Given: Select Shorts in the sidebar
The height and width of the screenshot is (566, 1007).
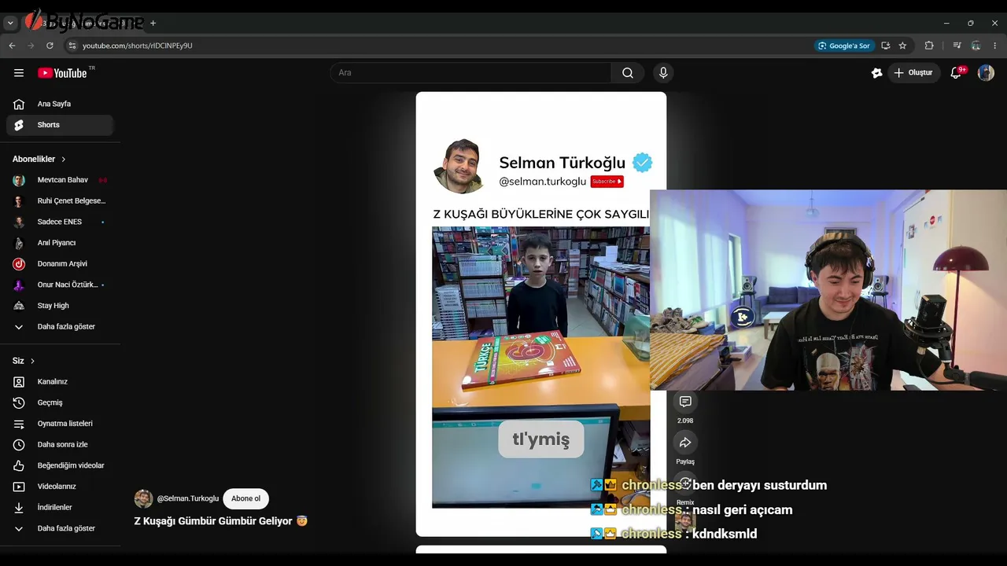Looking at the screenshot, I should 61,125.
